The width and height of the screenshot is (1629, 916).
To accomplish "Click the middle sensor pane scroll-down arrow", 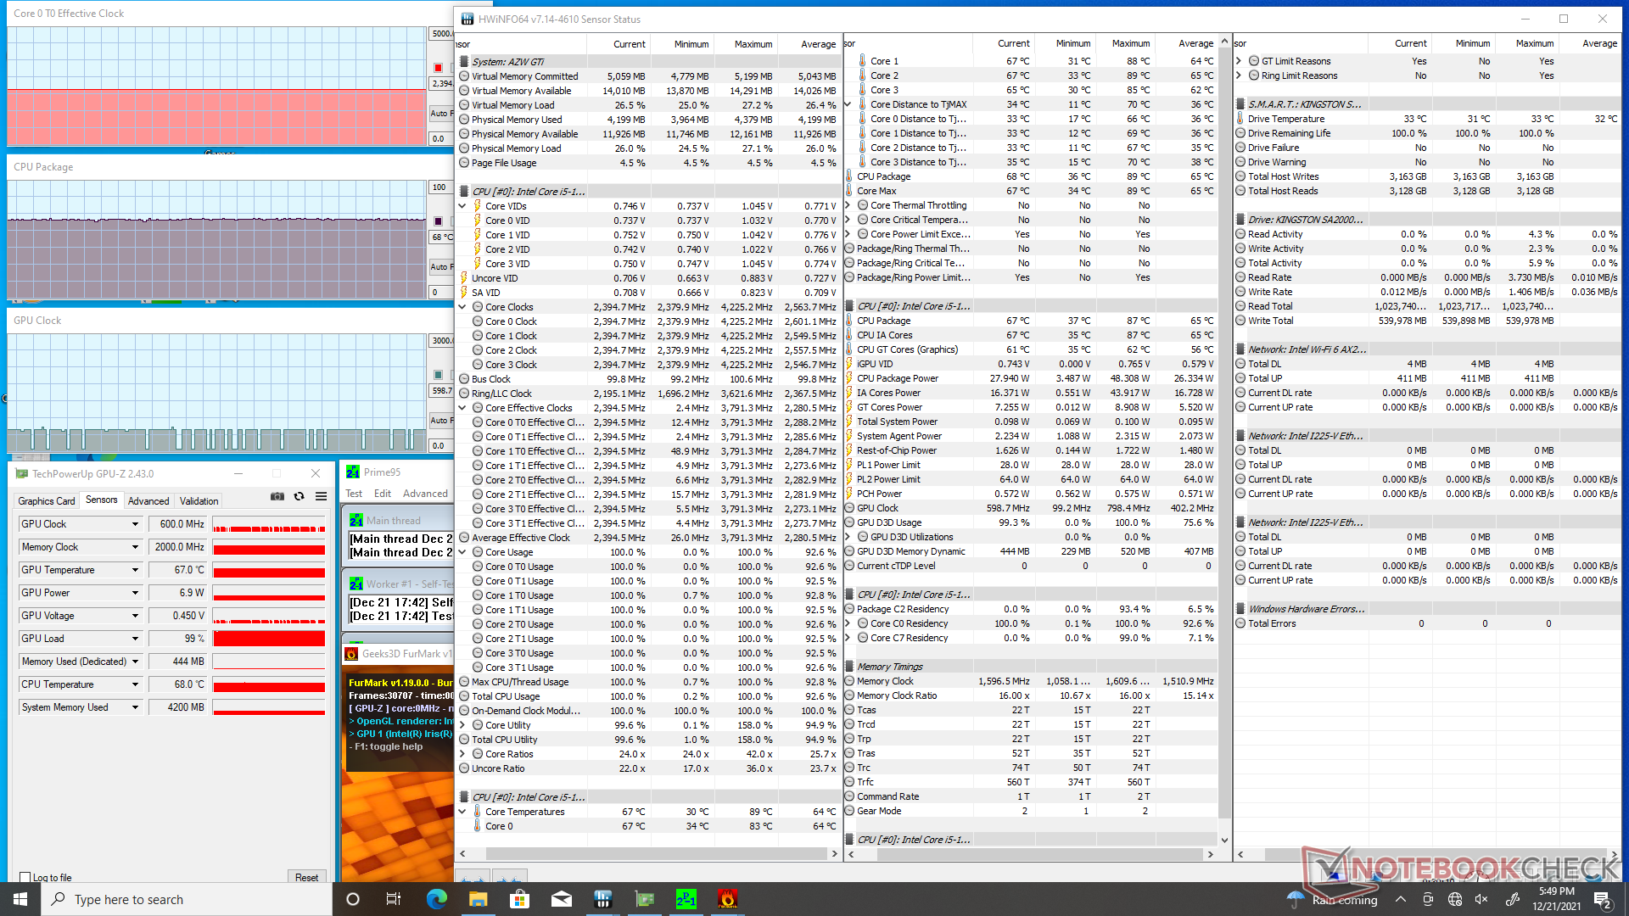I will pyautogui.click(x=1224, y=841).
